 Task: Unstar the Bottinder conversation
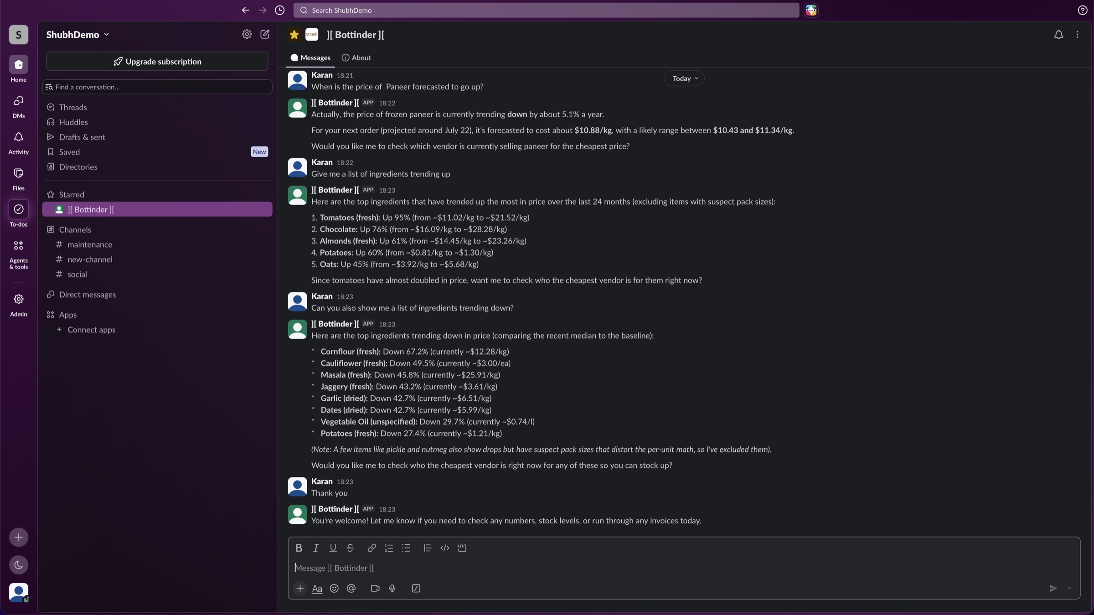click(294, 35)
